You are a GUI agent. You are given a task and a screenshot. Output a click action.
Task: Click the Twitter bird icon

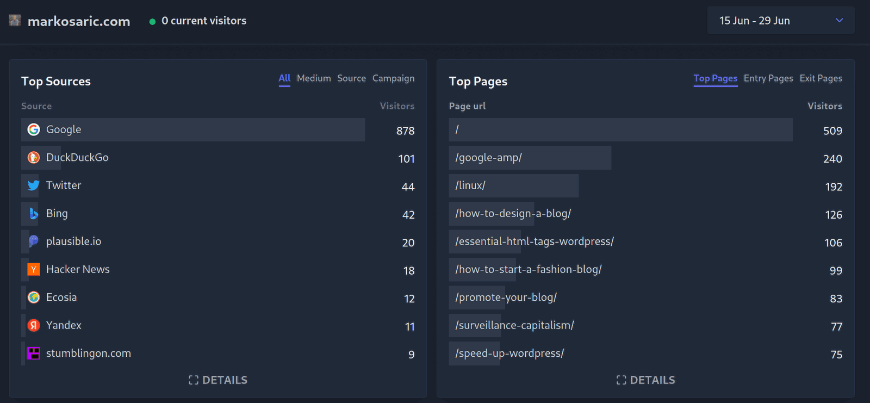click(x=34, y=185)
